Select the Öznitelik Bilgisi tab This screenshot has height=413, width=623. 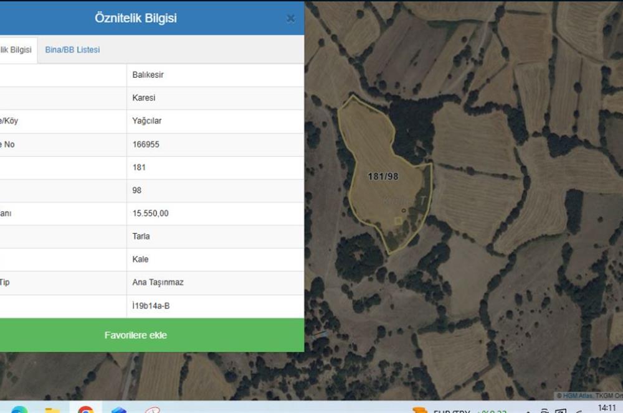click(x=17, y=50)
